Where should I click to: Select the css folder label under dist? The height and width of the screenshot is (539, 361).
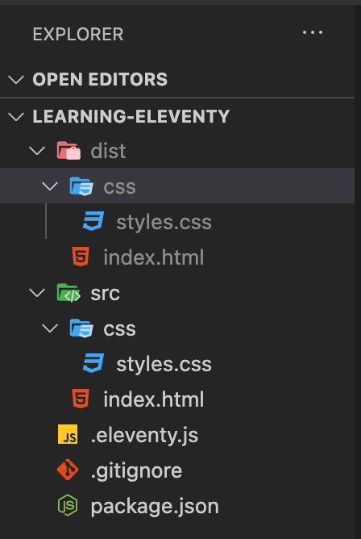coord(119,187)
